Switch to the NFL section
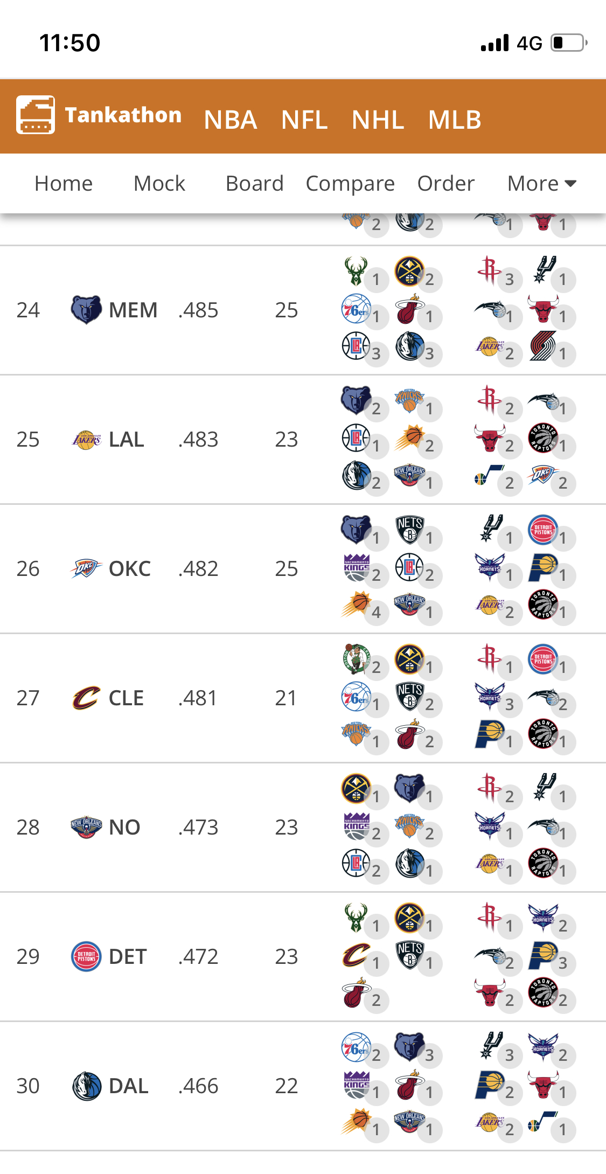Image resolution: width=606 pixels, height=1174 pixels. pyautogui.click(x=304, y=120)
